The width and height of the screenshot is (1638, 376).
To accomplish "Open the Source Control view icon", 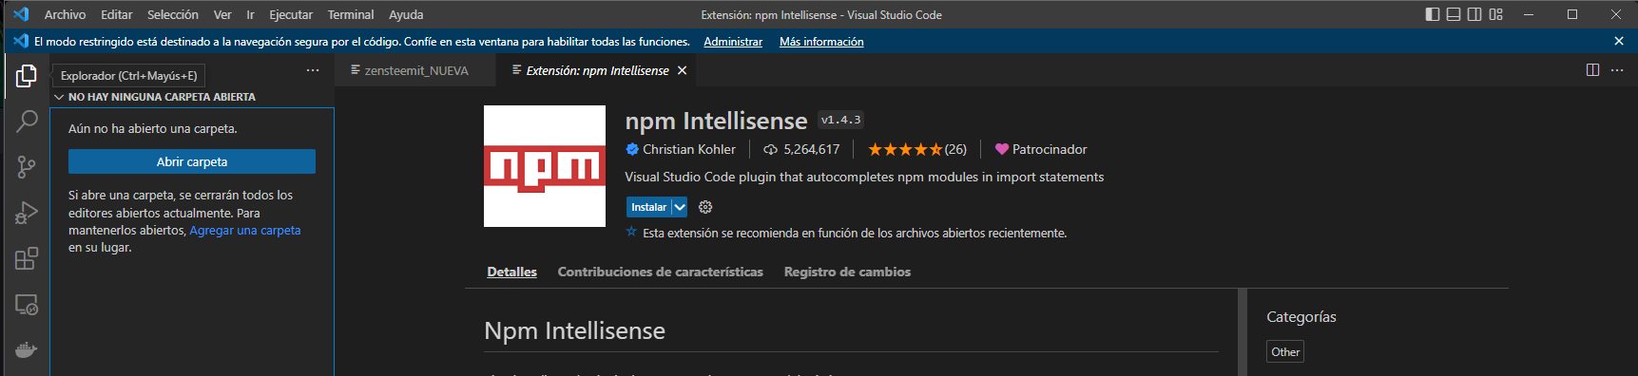I will point(27,167).
